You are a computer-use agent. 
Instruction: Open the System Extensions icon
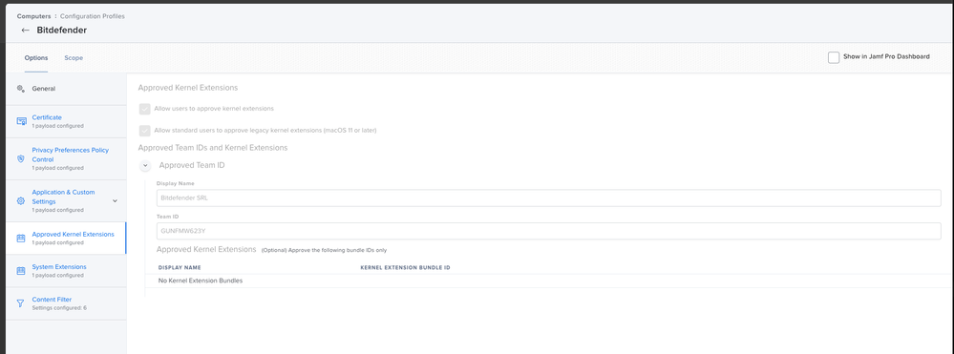pyautogui.click(x=21, y=271)
